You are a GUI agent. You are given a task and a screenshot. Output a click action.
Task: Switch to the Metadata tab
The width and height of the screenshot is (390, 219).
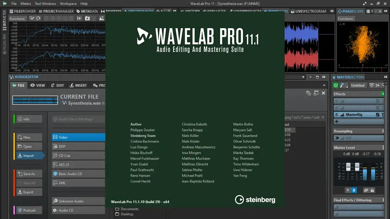coord(87,11)
